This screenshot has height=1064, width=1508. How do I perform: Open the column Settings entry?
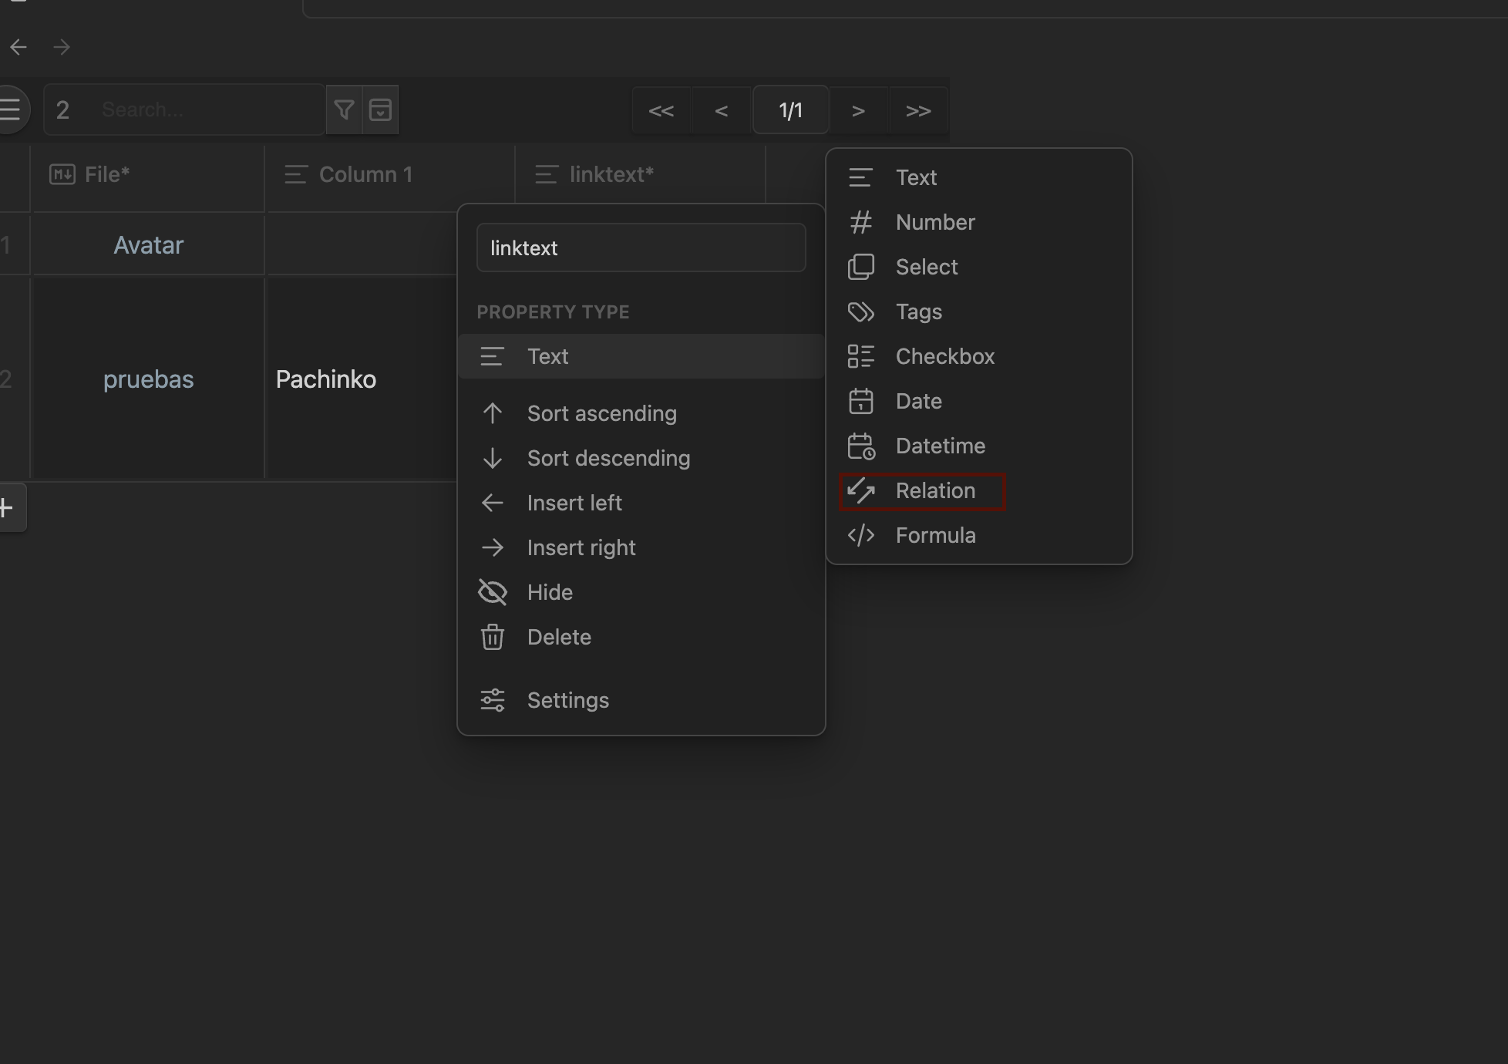pos(567,699)
